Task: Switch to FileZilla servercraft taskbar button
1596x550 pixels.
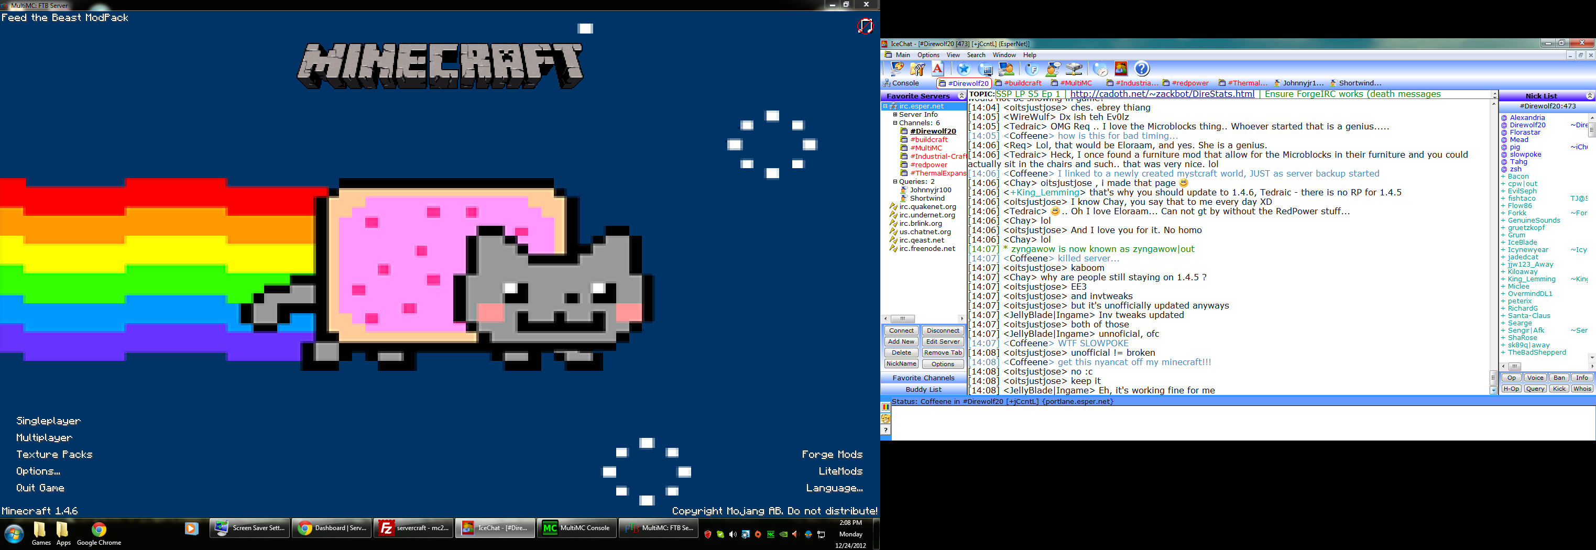Action: tap(413, 527)
